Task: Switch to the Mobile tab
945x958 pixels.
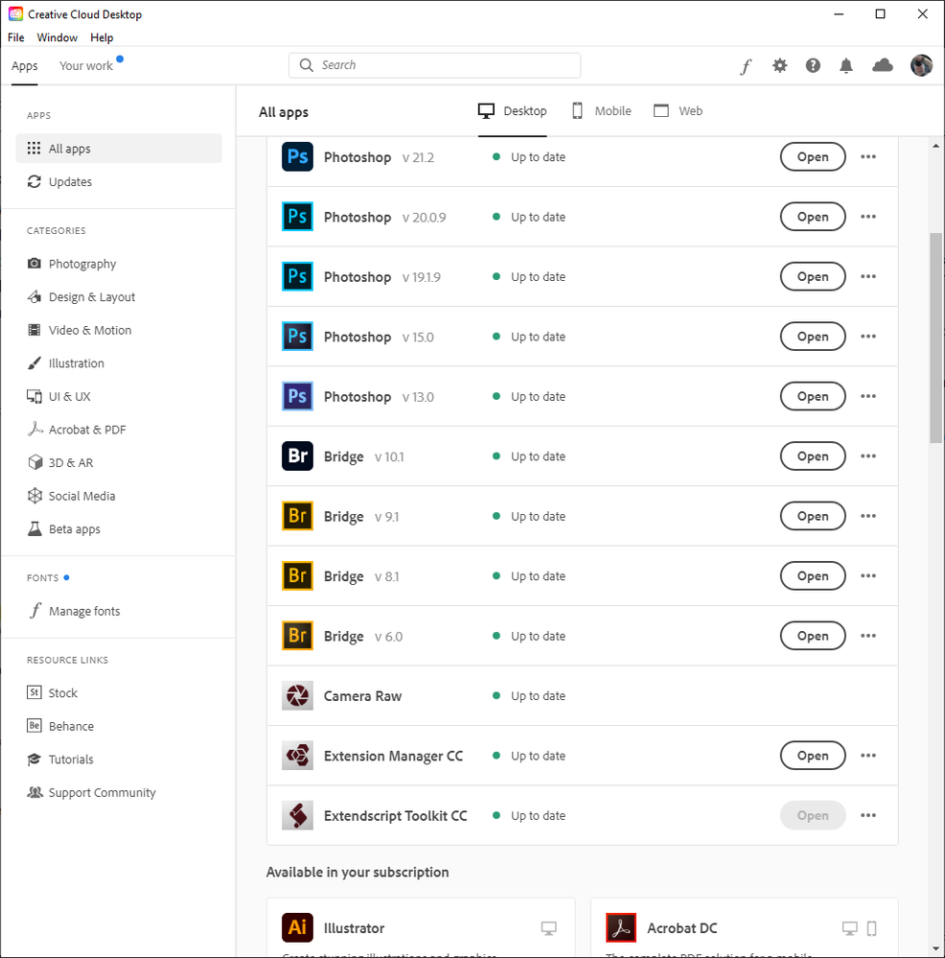Action: click(x=601, y=111)
